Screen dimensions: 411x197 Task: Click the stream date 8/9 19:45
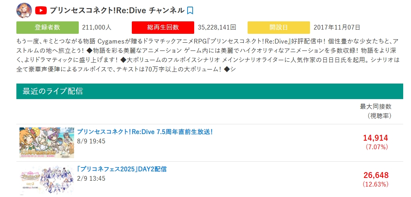pyautogui.click(x=91, y=141)
